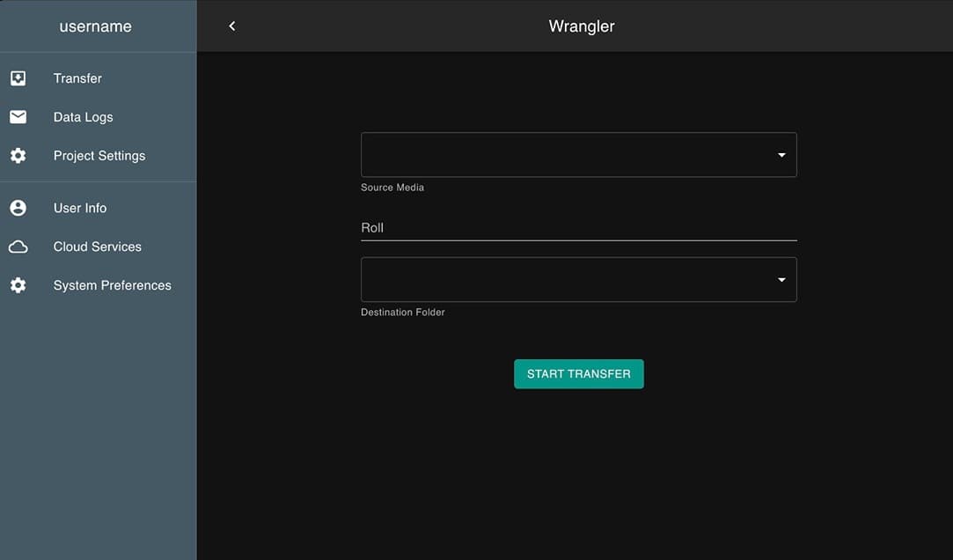Open Project Settings from the sidebar text
The height and width of the screenshot is (560, 953).
[99, 156]
